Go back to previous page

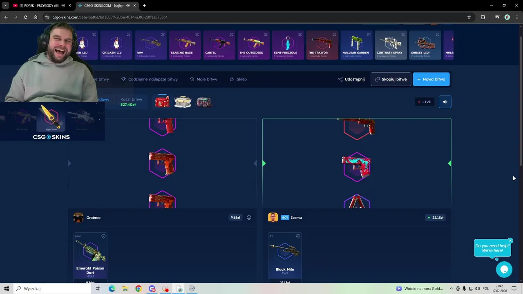pos(6,17)
